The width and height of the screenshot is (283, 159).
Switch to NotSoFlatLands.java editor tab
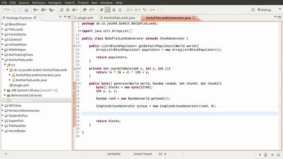(118, 18)
